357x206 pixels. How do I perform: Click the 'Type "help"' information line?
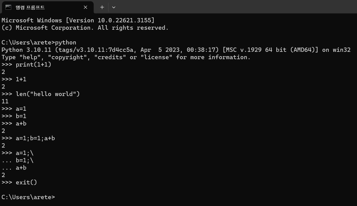126,57
